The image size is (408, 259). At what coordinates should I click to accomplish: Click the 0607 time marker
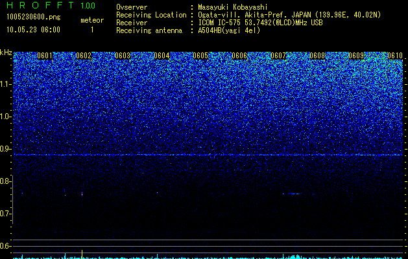(278, 56)
